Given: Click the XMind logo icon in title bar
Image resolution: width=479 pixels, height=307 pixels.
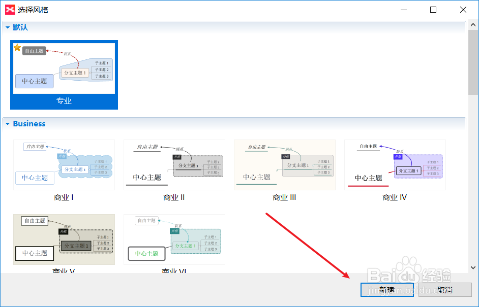Looking at the screenshot, I should [9, 9].
